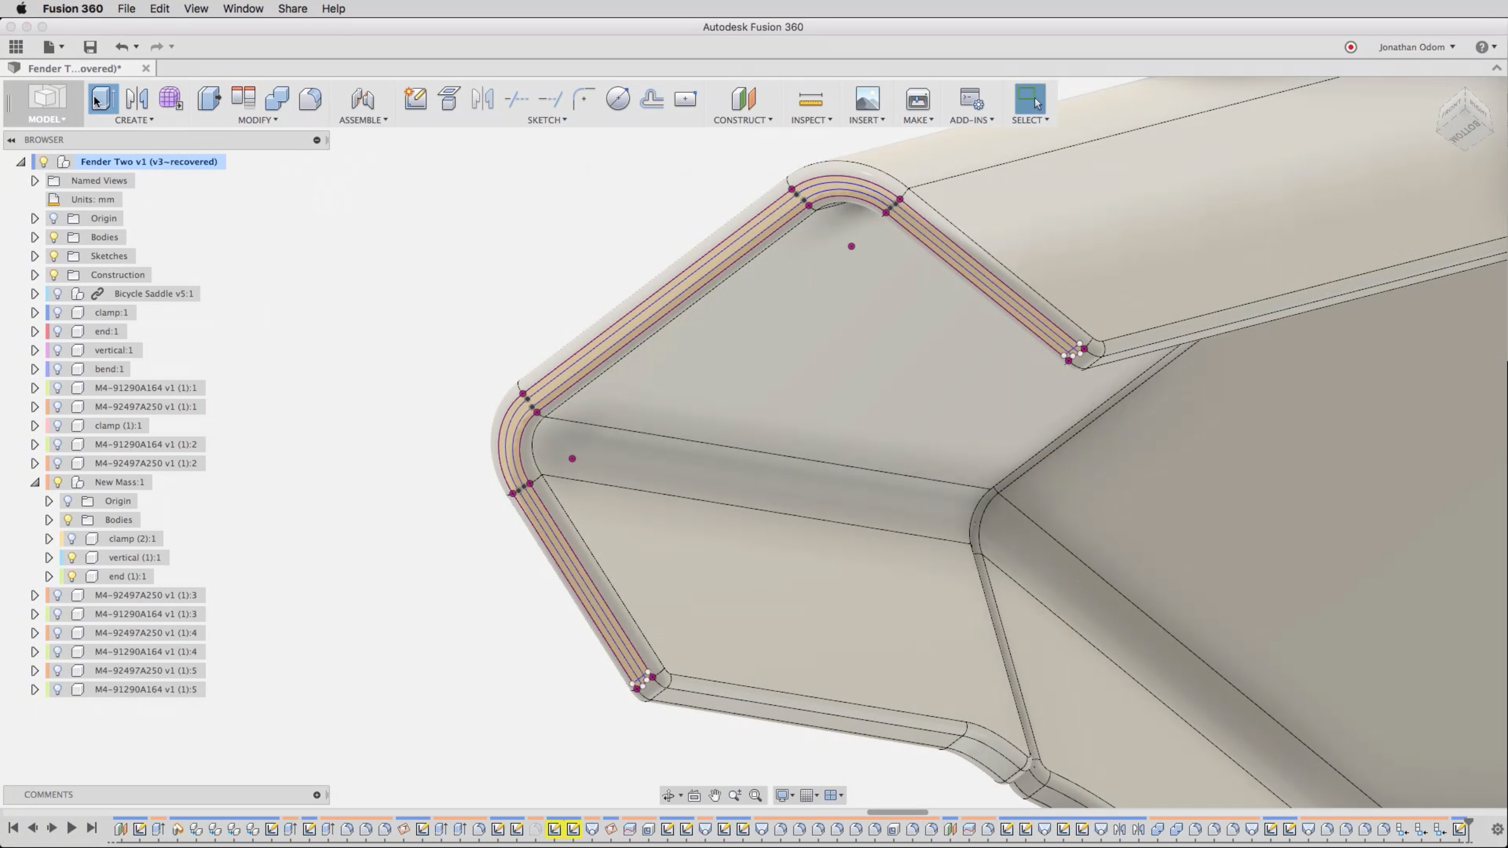The width and height of the screenshot is (1508, 848).
Task: Hide the Sketches folder lightbulb
Action: tap(54, 256)
